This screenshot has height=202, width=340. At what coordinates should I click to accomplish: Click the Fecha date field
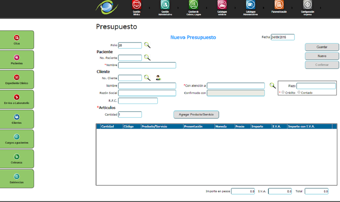click(283, 37)
